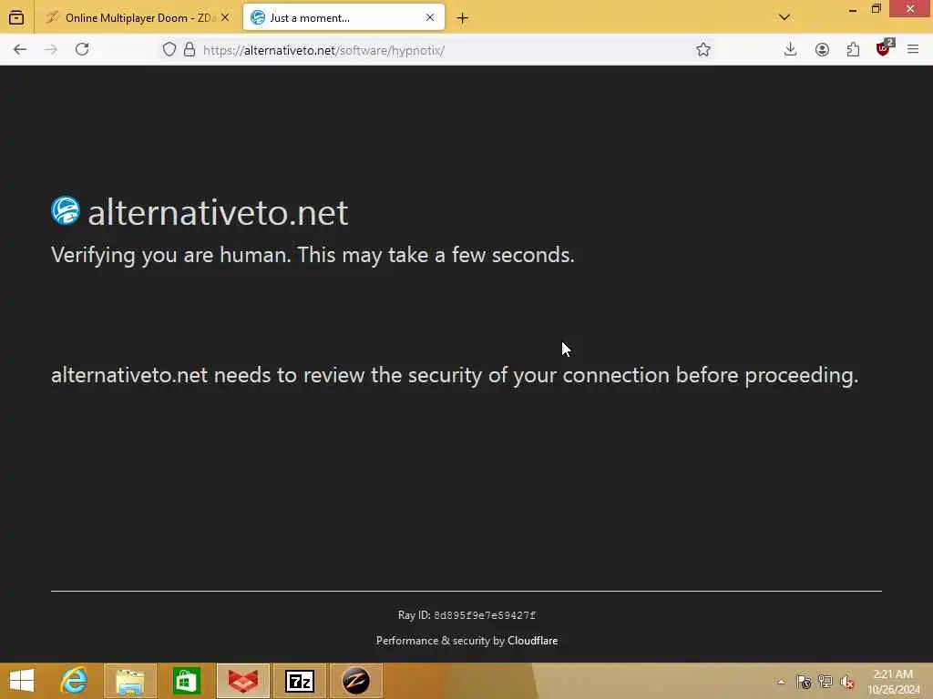This screenshot has width=933, height=699.
Task: Click the alternativeto.net heading text
Action: (218, 212)
